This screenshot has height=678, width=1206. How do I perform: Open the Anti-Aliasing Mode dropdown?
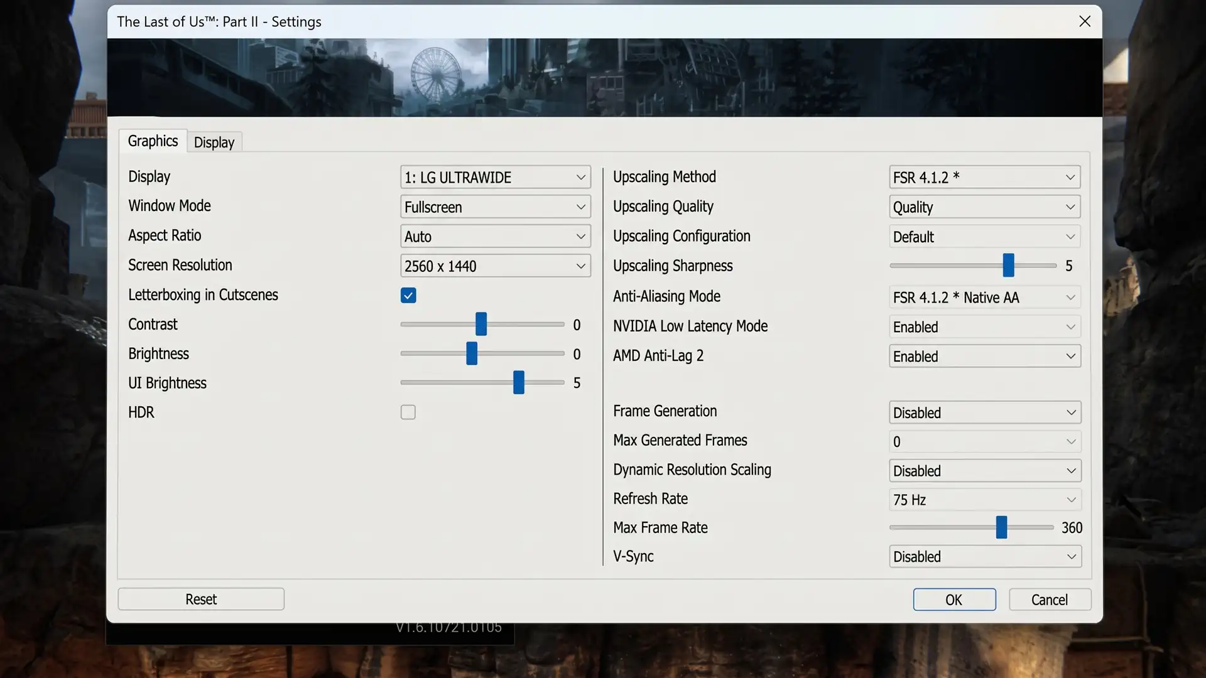tap(984, 298)
